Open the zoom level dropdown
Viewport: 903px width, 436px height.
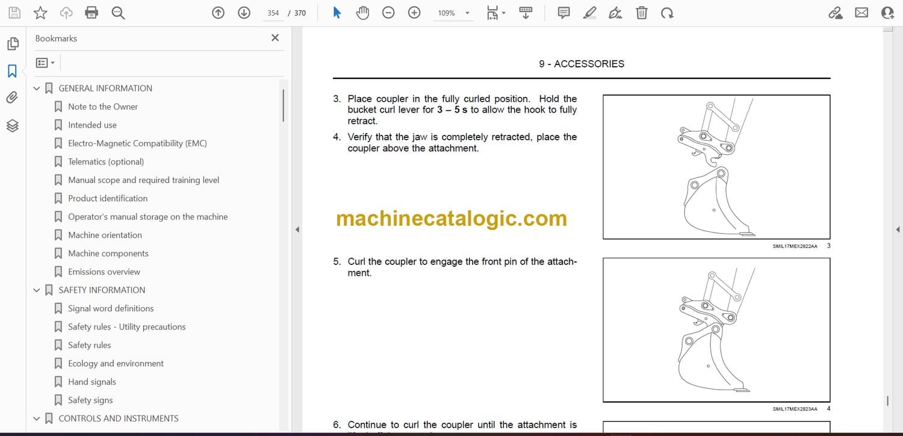point(467,13)
